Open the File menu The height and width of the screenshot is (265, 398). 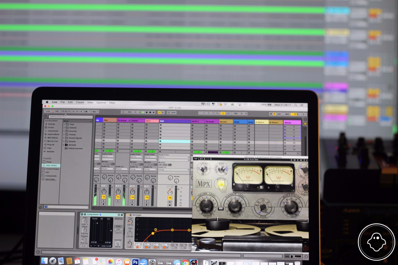62,102
